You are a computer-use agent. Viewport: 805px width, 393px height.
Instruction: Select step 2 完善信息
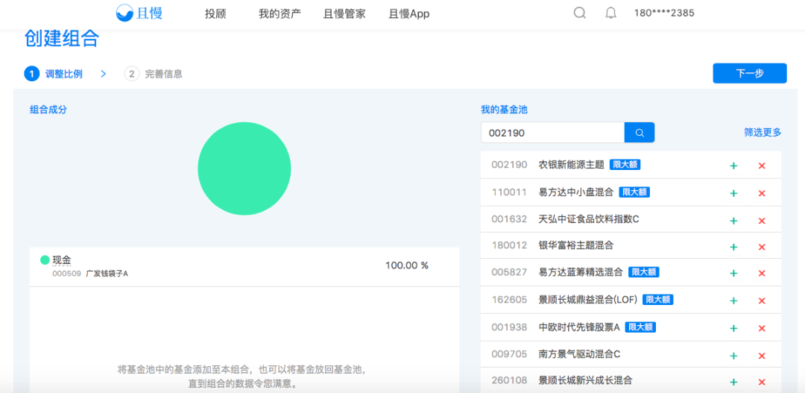(x=154, y=74)
